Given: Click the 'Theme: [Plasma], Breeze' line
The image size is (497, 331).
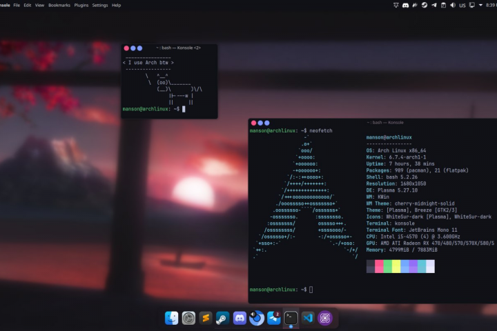Looking at the screenshot, I should click(x=411, y=210).
